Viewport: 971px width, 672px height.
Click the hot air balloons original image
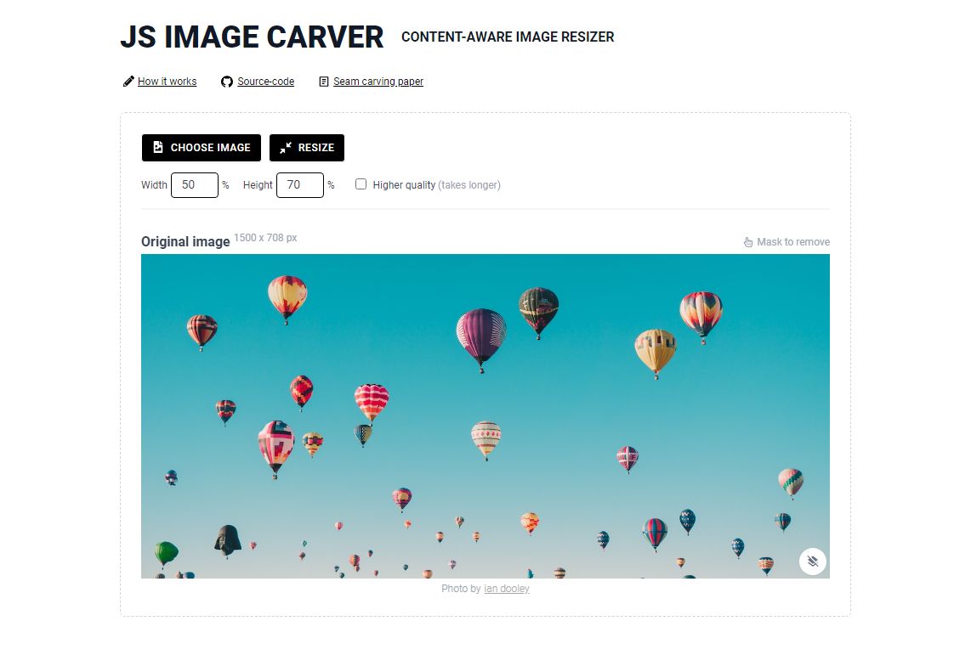coord(485,416)
